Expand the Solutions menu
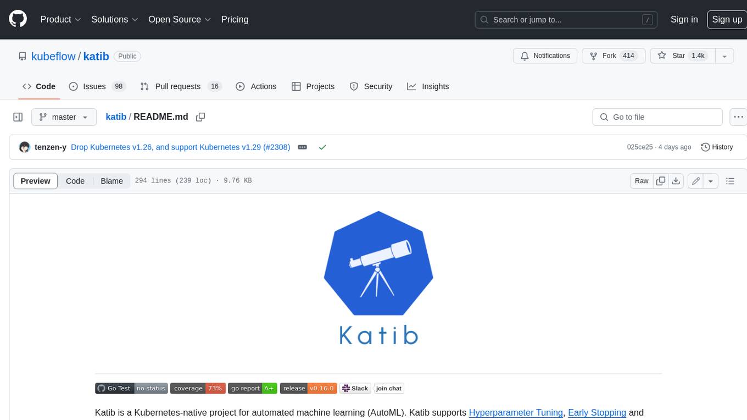 115,19
